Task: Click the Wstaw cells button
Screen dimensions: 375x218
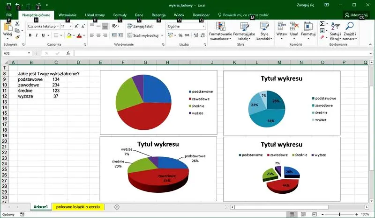Action: click(282, 31)
